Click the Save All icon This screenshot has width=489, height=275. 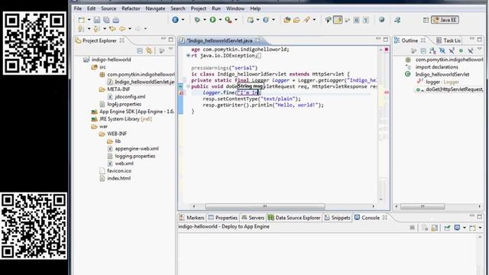(106, 20)
